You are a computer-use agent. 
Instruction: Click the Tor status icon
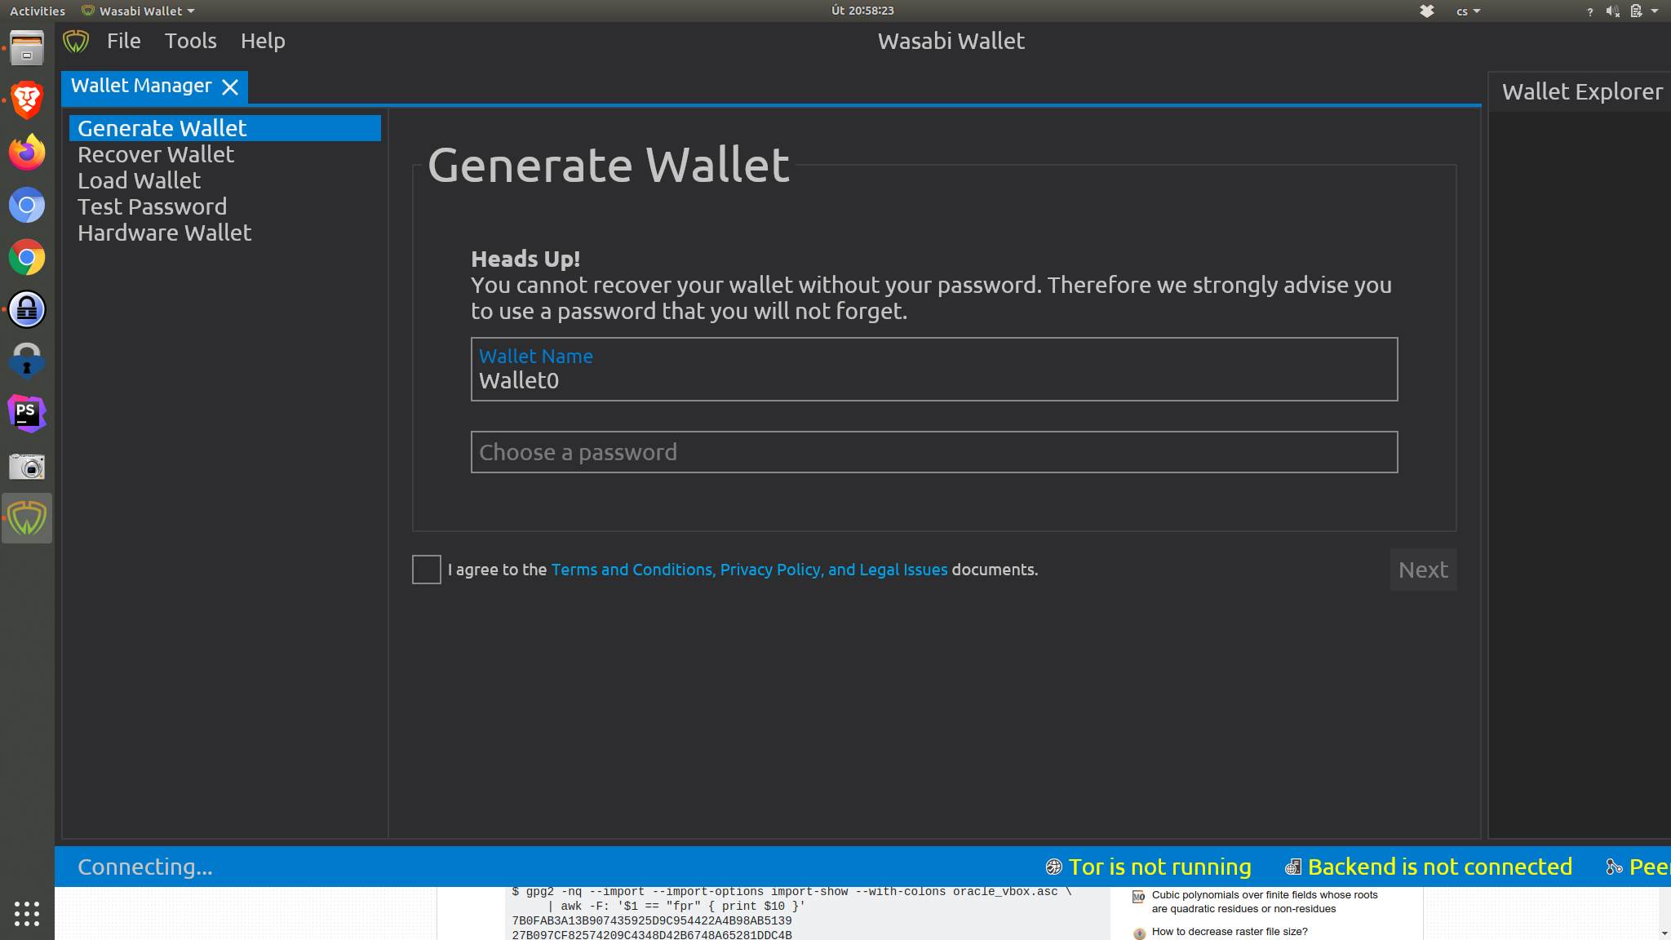coord(1054,867)
